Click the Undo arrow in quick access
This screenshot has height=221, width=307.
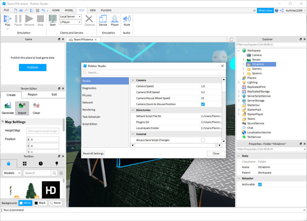pyautogui.click(x=43, y=10)
